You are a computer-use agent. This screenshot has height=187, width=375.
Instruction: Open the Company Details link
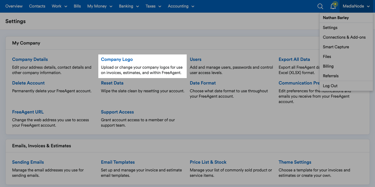(30, 60)
